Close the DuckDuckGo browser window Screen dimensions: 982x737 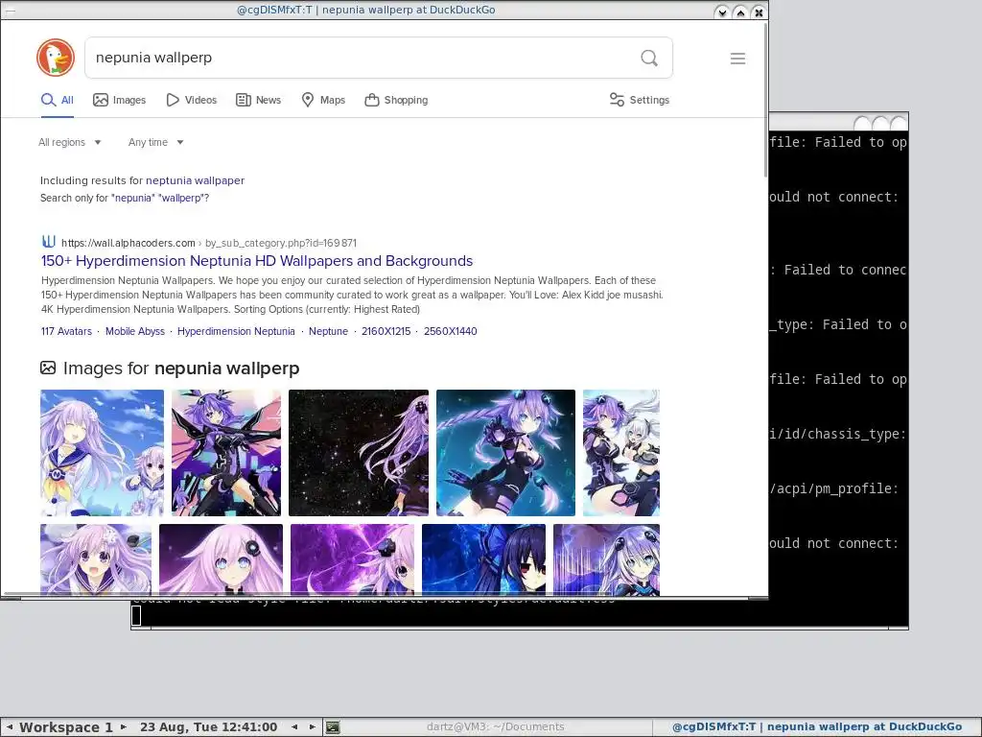(x=759, y=12)
